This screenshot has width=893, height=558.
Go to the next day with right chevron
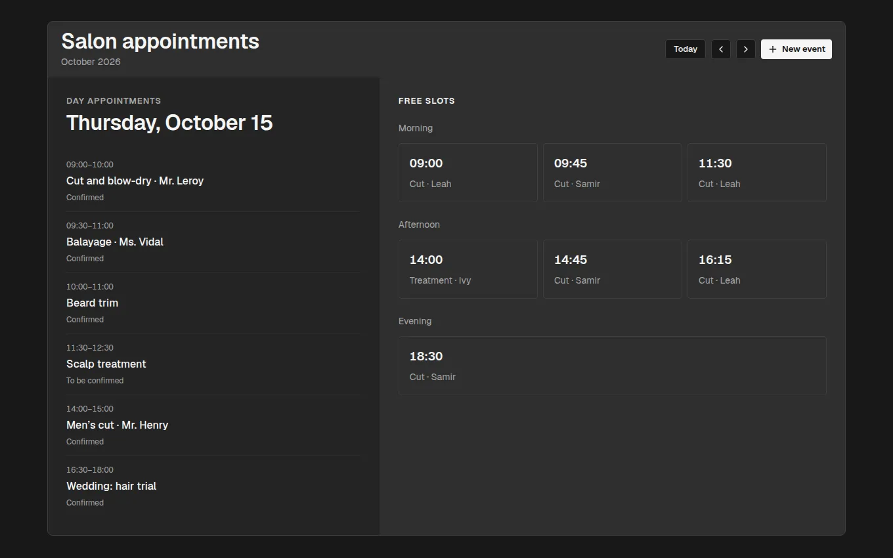745,49
